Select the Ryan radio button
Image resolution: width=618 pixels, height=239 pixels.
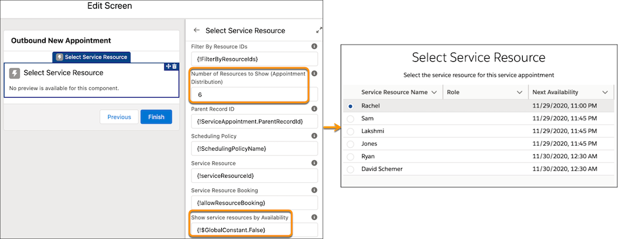pyautogui.click(x=350, y=157)
